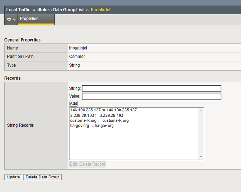Click the Delete Record button
This screenshot has width=241, height=192.
click(x=92, y=164)
